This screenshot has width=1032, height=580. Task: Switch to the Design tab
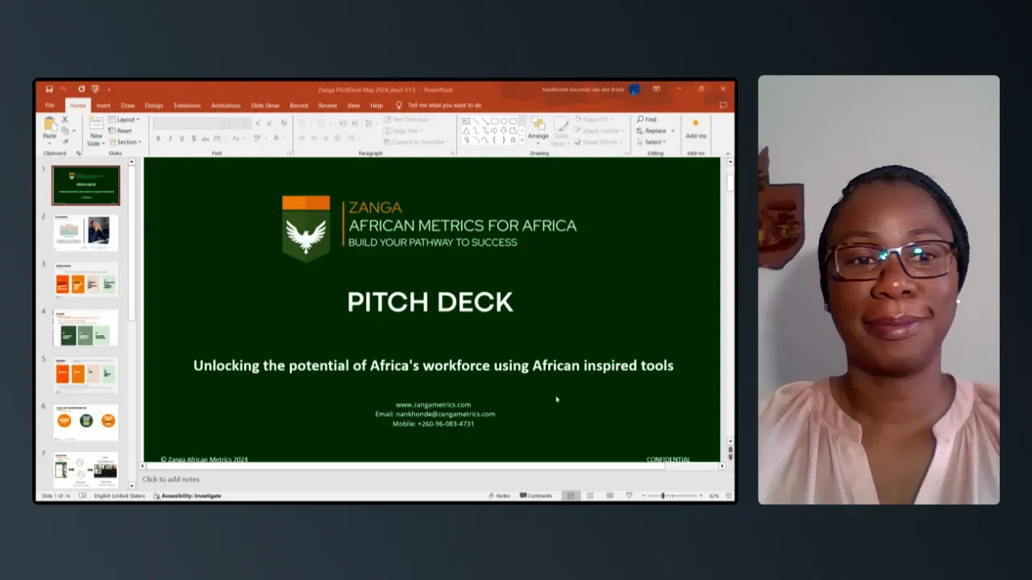[154, 106]
